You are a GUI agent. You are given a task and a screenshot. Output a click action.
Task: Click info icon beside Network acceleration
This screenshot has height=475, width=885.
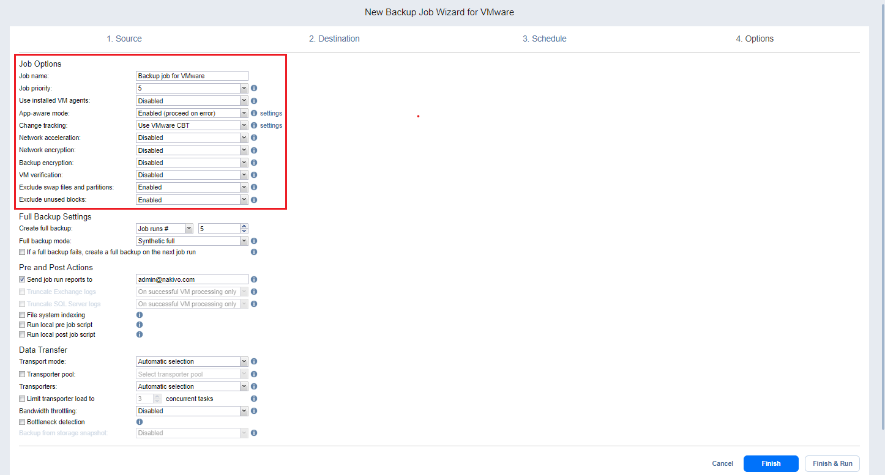tap(254, 138)
